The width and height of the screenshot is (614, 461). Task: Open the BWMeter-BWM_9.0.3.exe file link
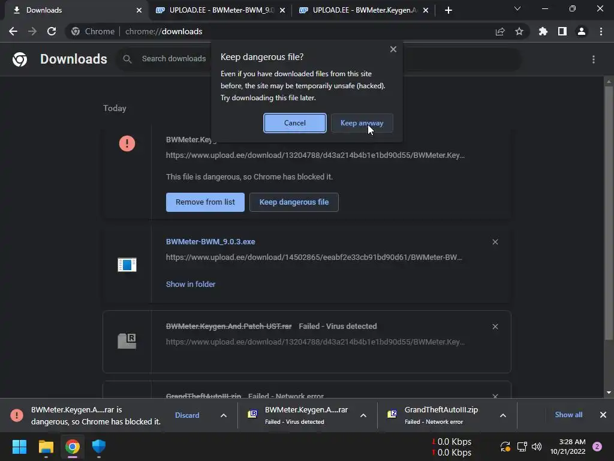click(210, 242)
